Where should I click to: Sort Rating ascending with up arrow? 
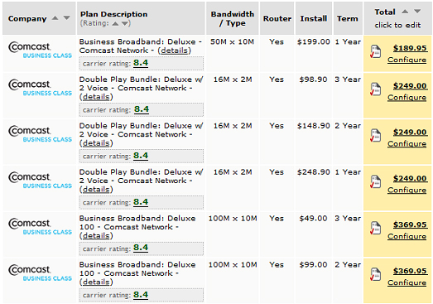[x=115, y=24]
